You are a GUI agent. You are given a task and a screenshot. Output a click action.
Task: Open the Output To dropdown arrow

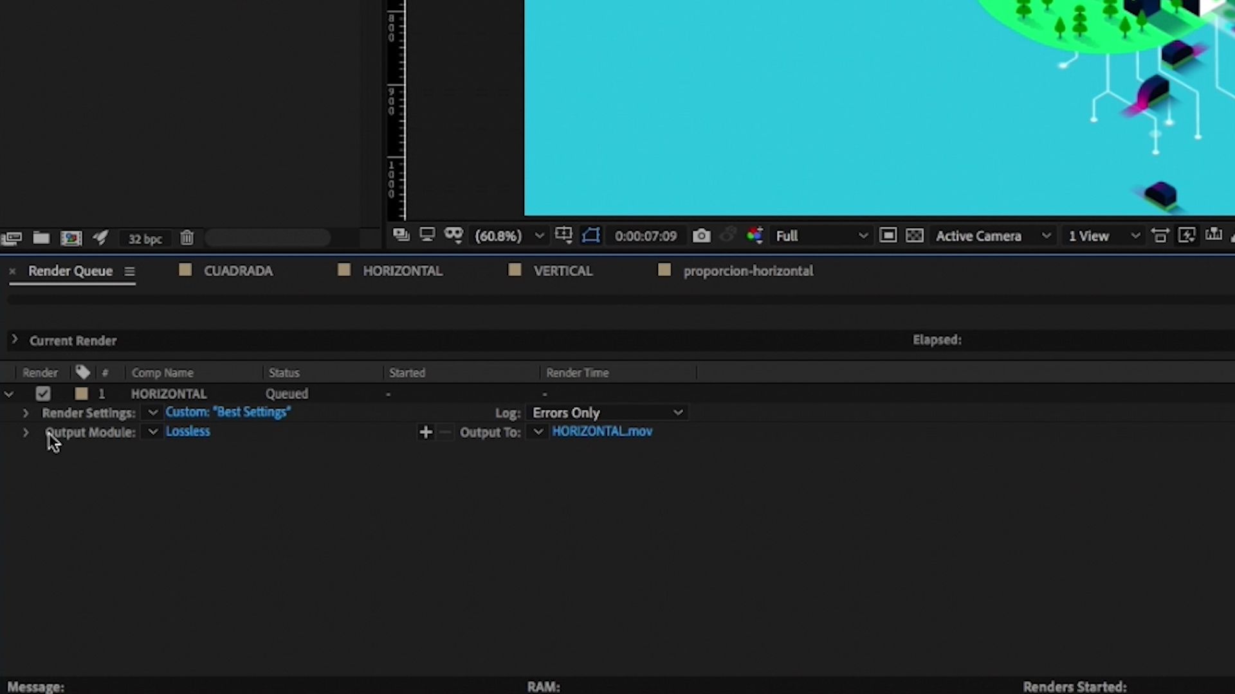click(x=538, y=432)
